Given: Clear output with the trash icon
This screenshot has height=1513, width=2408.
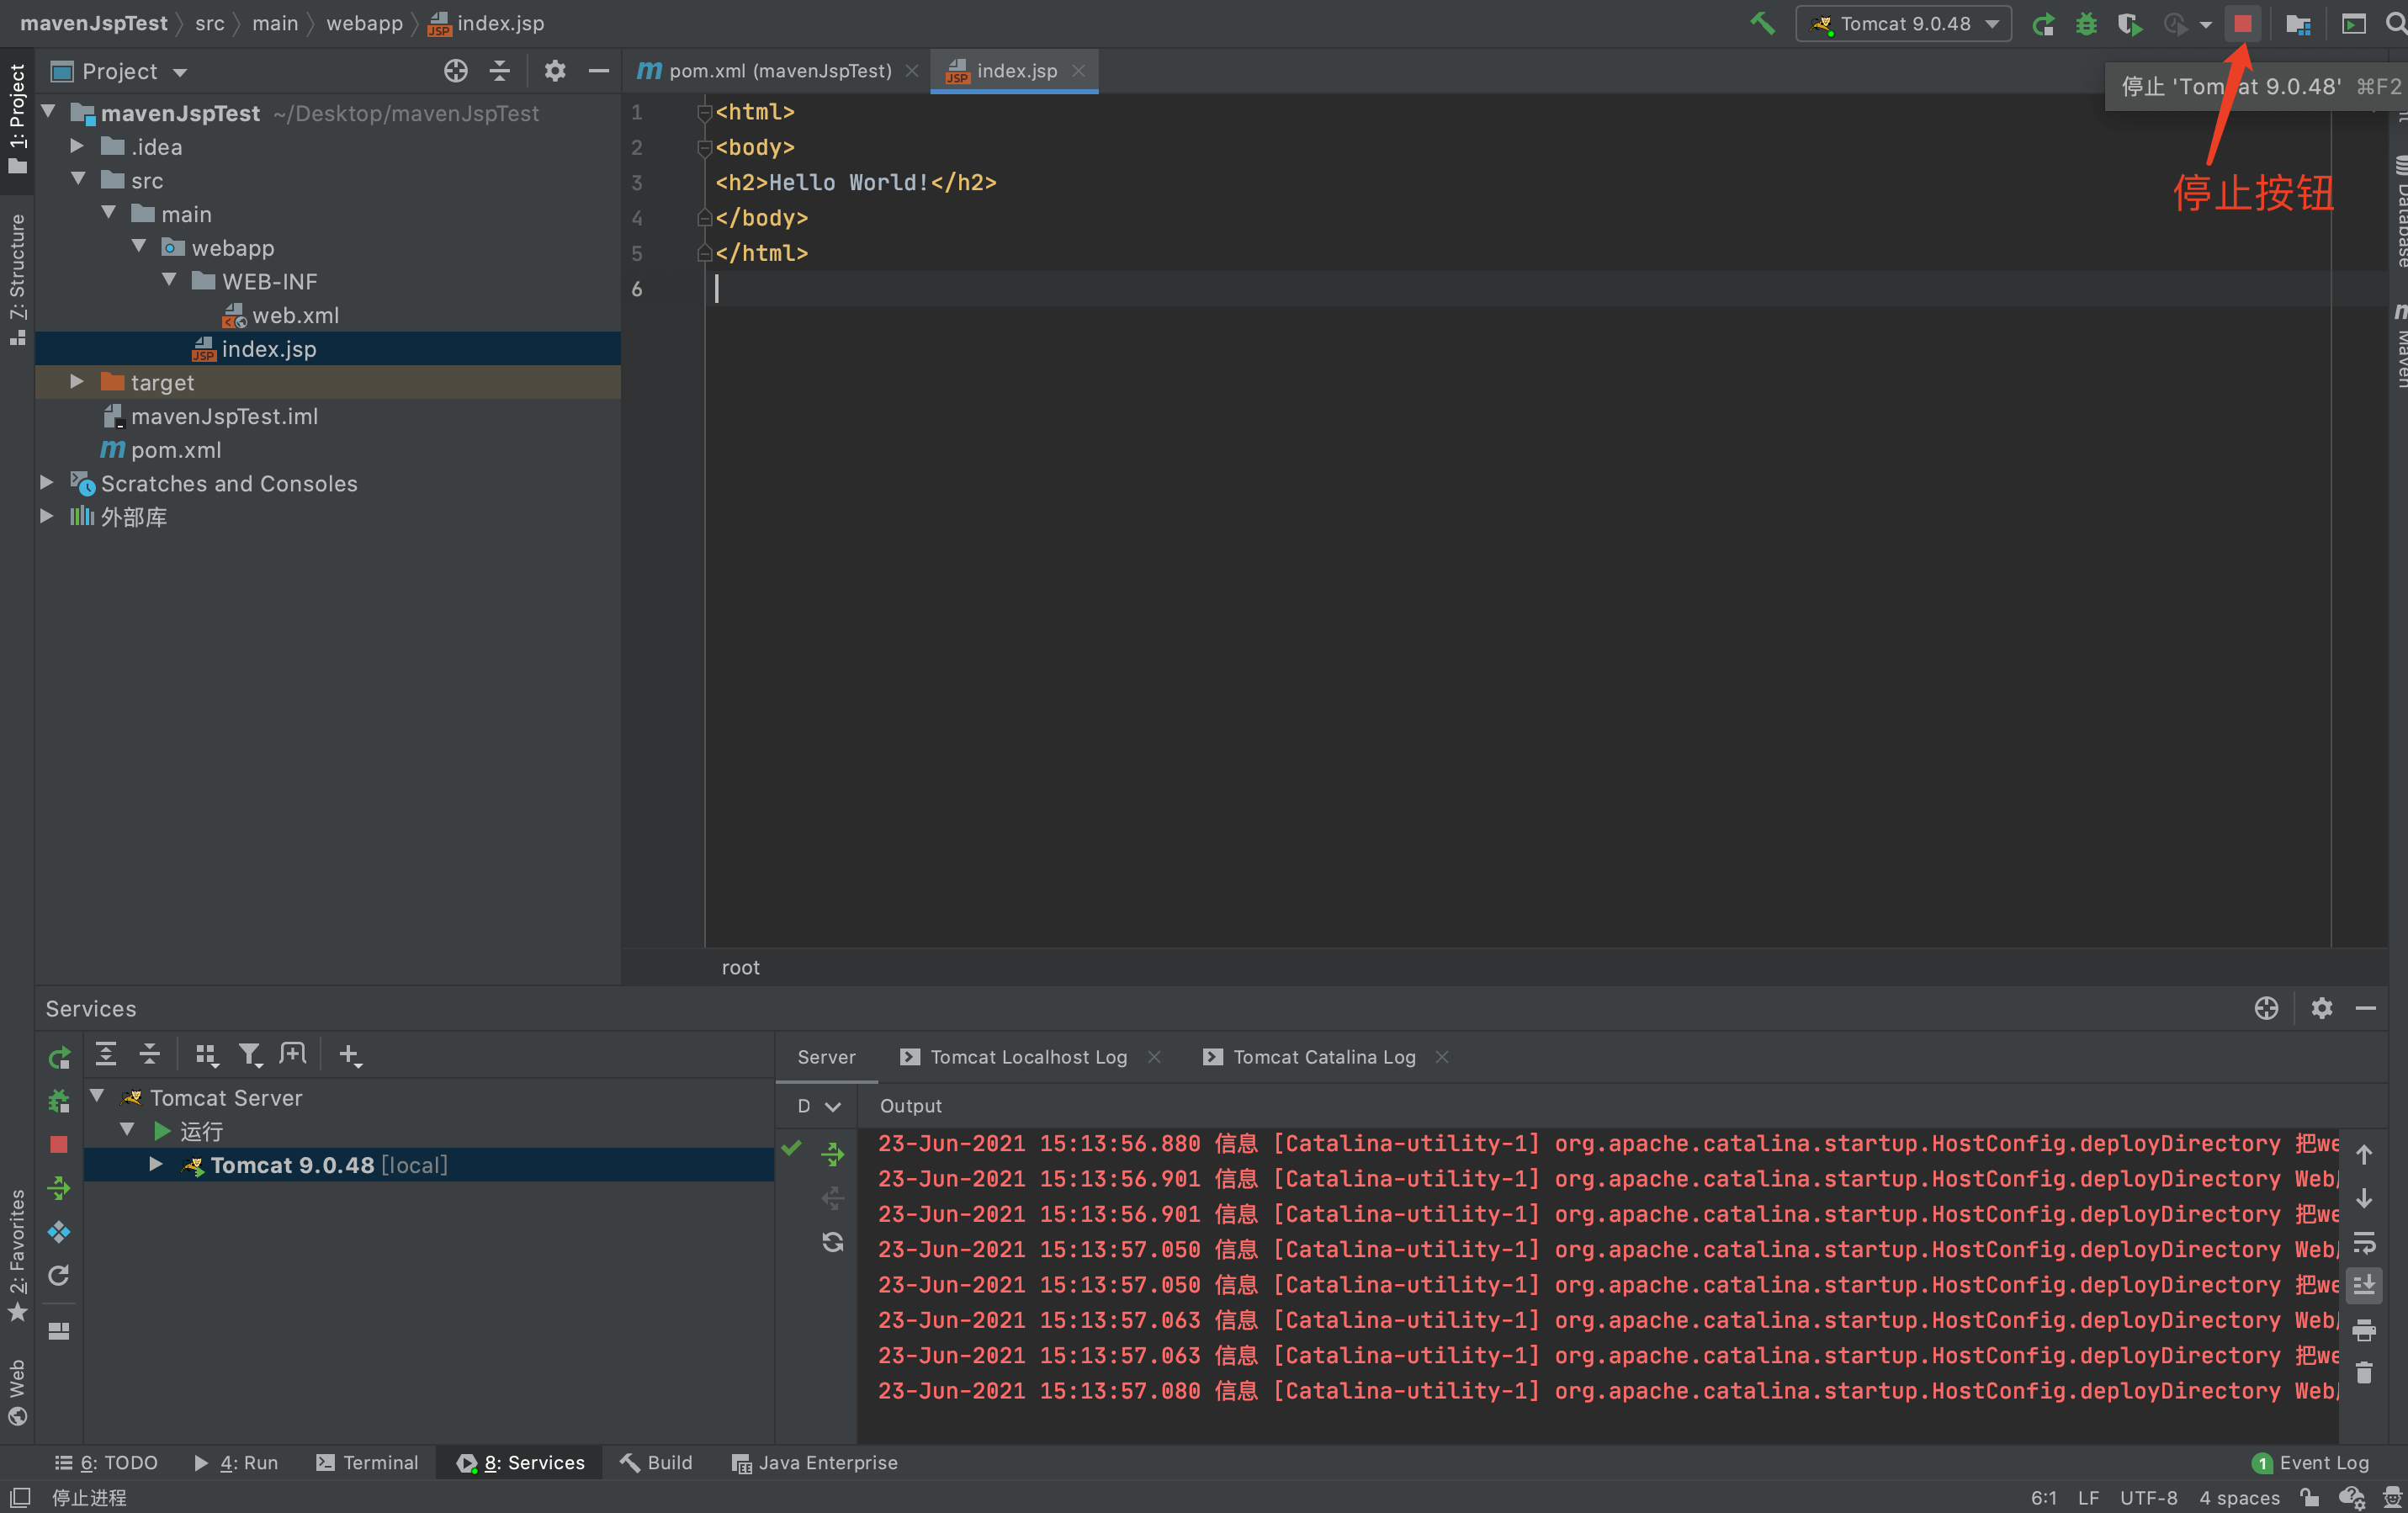Looking at the screenshot, I should pyautogui.click(x=2364, y=1373).
